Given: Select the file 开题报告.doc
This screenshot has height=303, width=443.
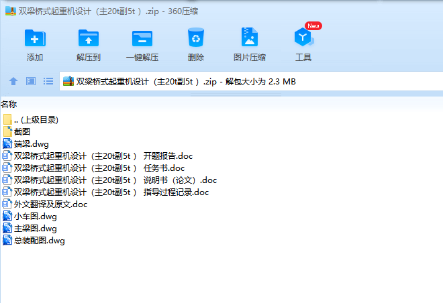Looking at the screenshot, I should (x=103, y=156).
